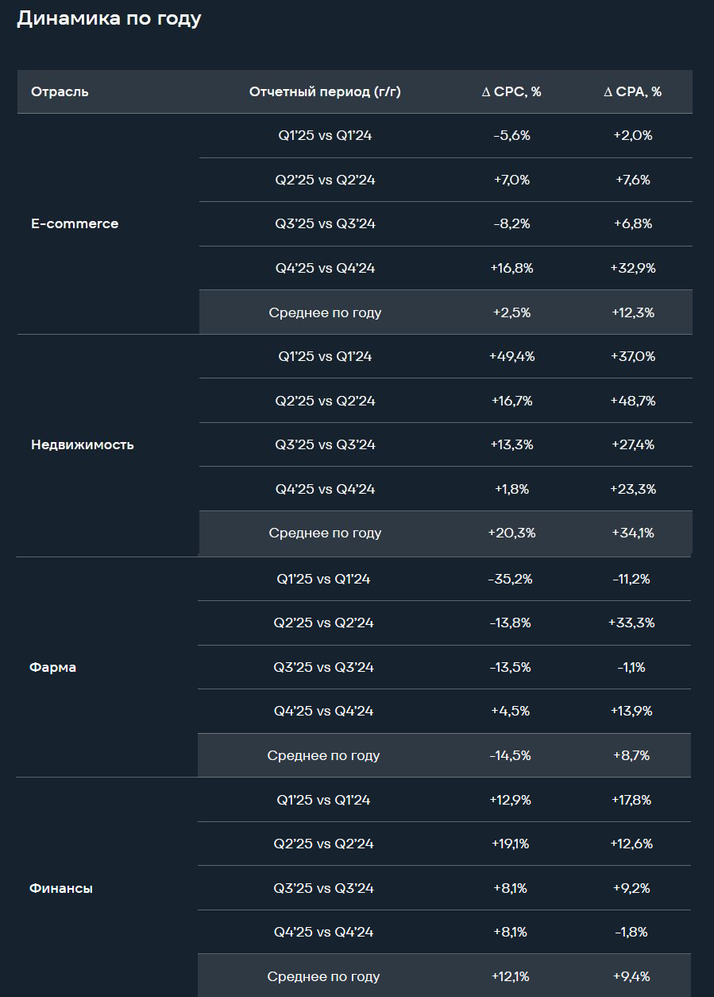This screenshot has height=997, width=714.
Task: Select the Фарма industry row label
Action: coord(52,667)
